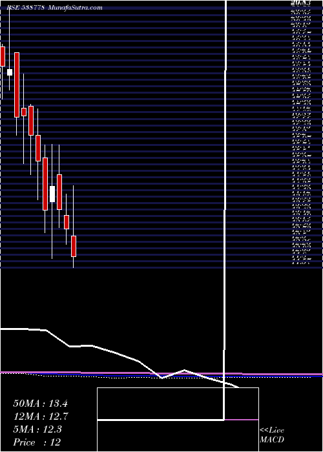Click the "Price : 12" value label

click(37, 442)
